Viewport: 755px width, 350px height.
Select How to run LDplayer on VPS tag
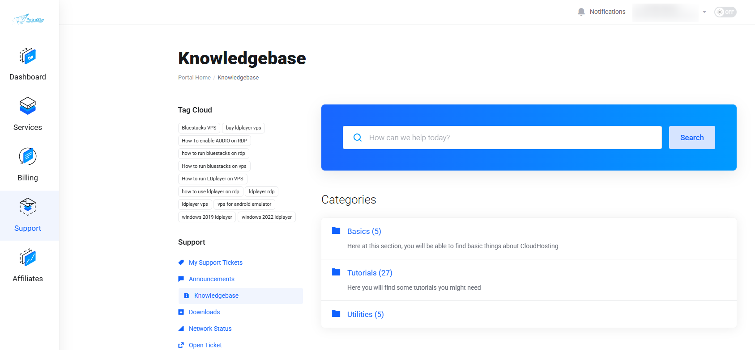pos(213,179)
